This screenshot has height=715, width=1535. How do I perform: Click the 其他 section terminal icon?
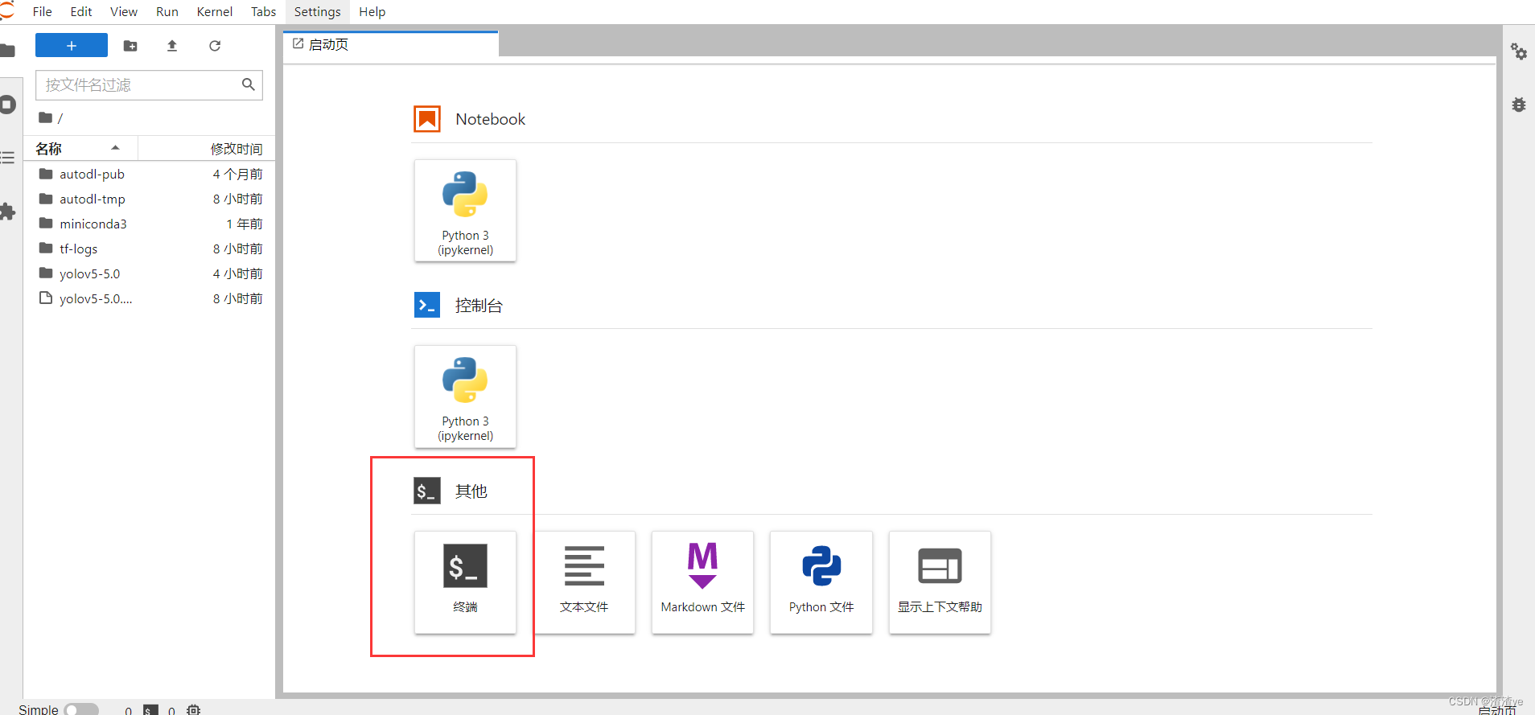(x=427, y=491)
